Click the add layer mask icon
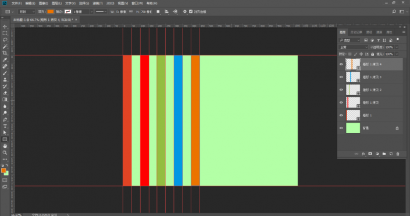This screenshot has width=410, height=216. pos(370,154)
